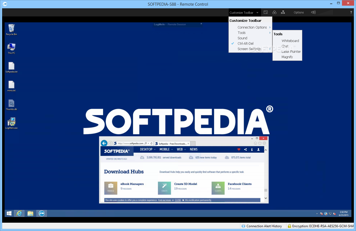356x231 pixels.
Task: Click the Find out more cookie link
Action: point(165,200)
